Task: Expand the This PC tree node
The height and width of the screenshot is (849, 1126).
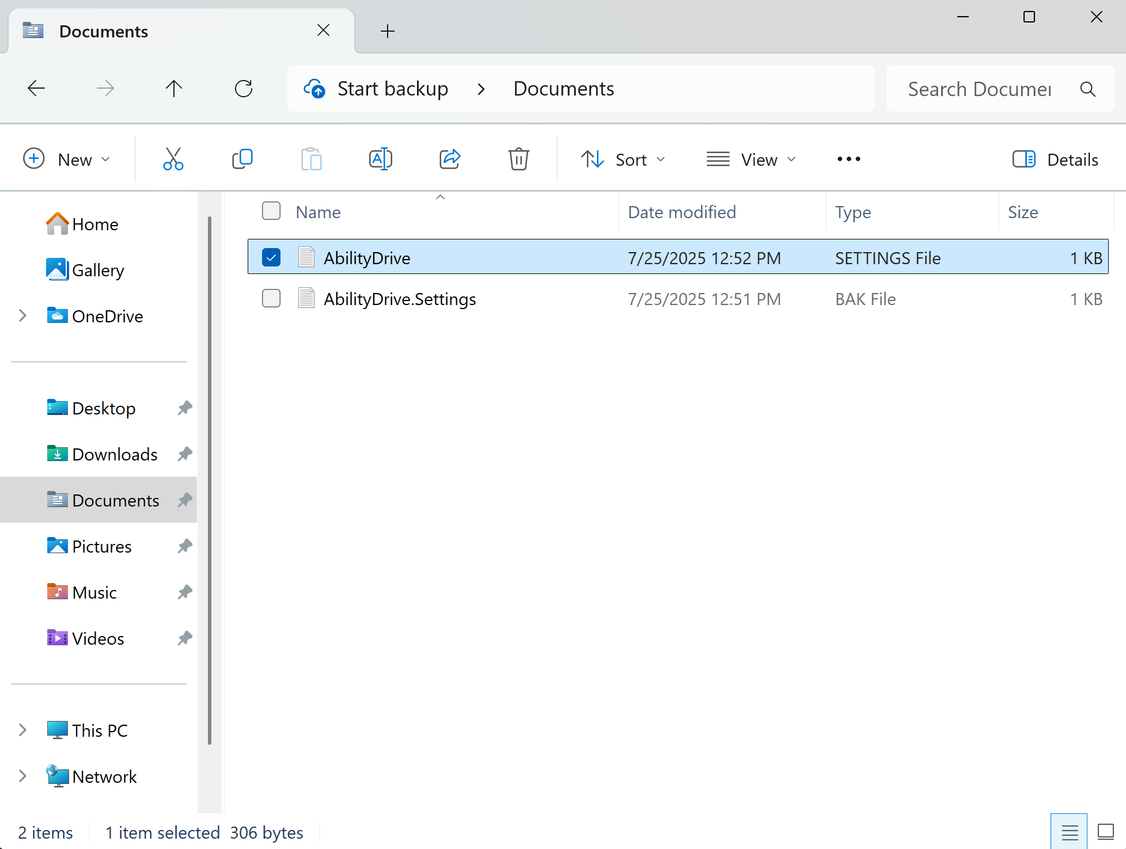Action: tap(23, 730)
